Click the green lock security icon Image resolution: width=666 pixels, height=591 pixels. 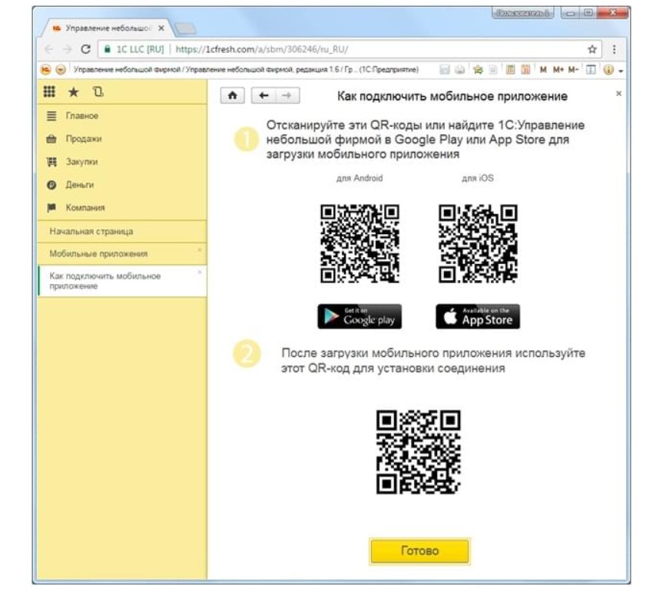click(108, 49)
